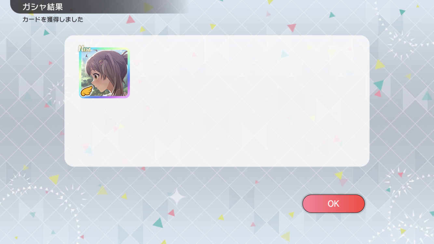Click the New badge on the card
Image resolution: width=434 pixels, height=244 pixels.
85,49
